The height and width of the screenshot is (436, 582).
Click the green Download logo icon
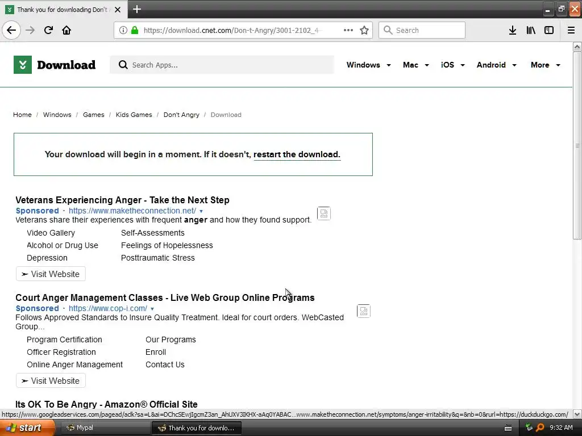click(x=23, y=65)
